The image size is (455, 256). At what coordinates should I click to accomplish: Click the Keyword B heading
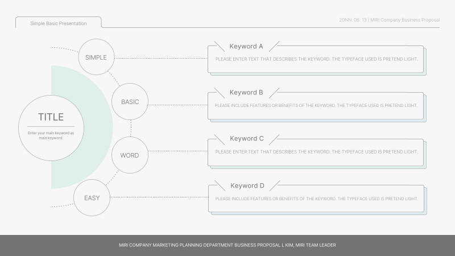tap(246, 92)
